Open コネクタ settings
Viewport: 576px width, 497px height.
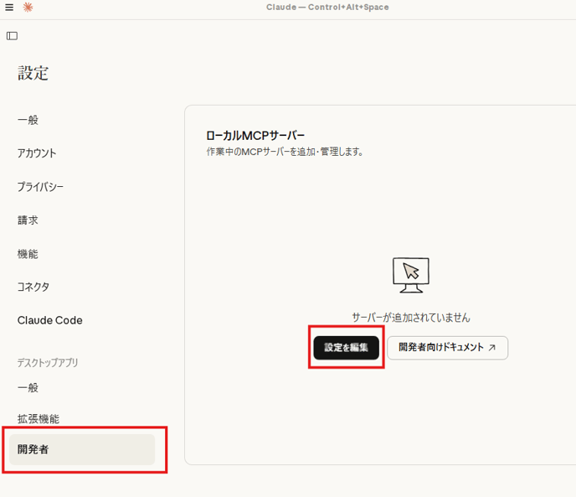click(x=33, y=287)
